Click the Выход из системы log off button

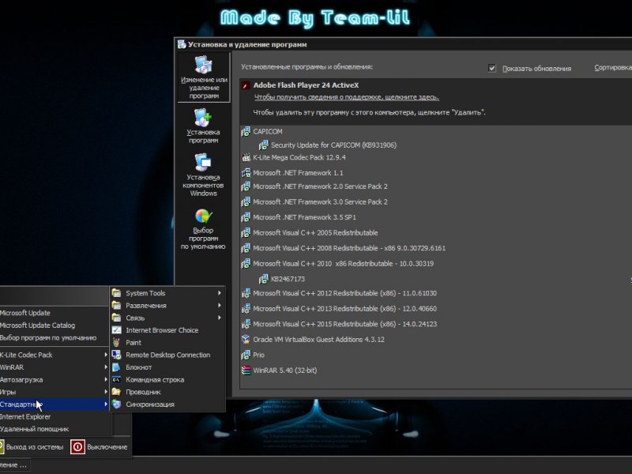pos(32,447)
